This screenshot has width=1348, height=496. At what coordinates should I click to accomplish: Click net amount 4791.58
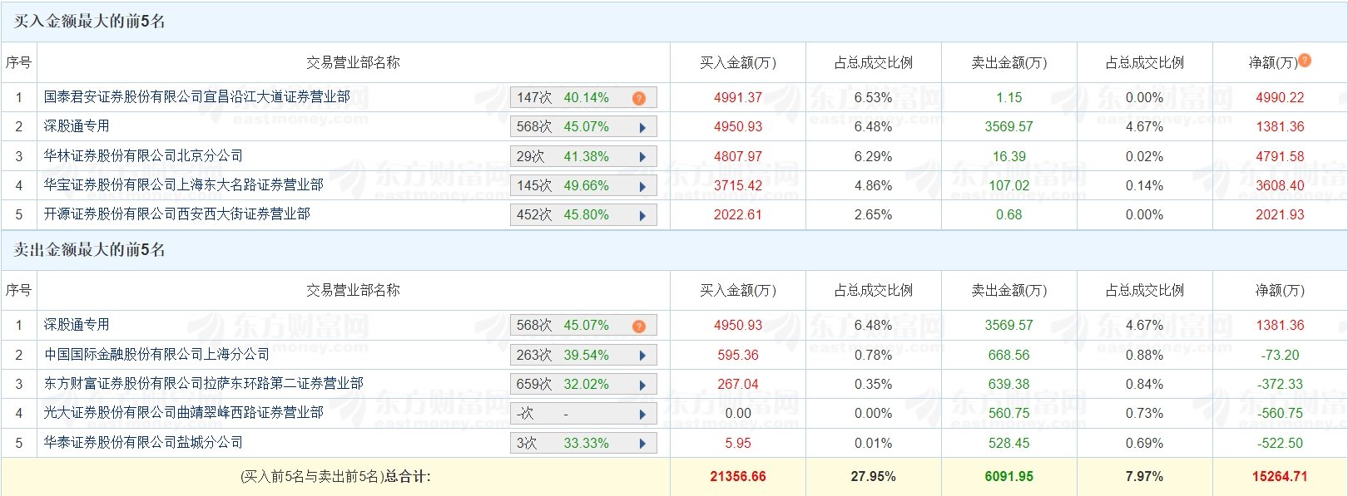click(x=1280, y=157)
